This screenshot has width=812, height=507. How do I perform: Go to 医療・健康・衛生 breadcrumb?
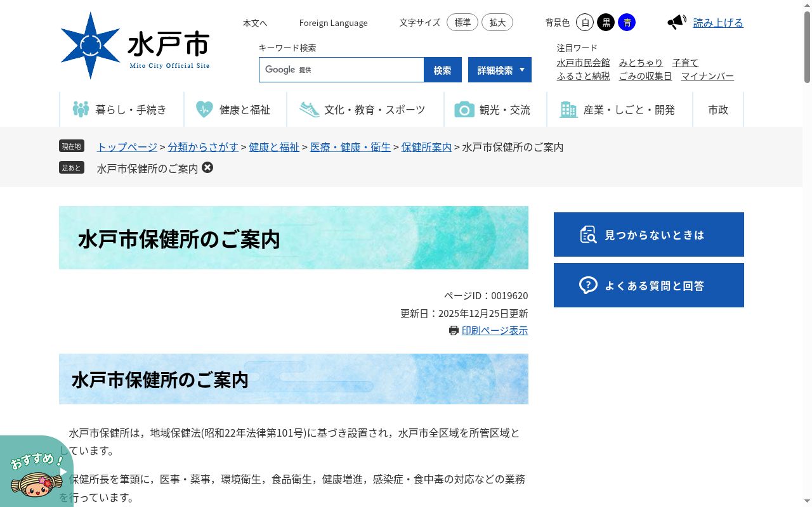coord(350,146)
